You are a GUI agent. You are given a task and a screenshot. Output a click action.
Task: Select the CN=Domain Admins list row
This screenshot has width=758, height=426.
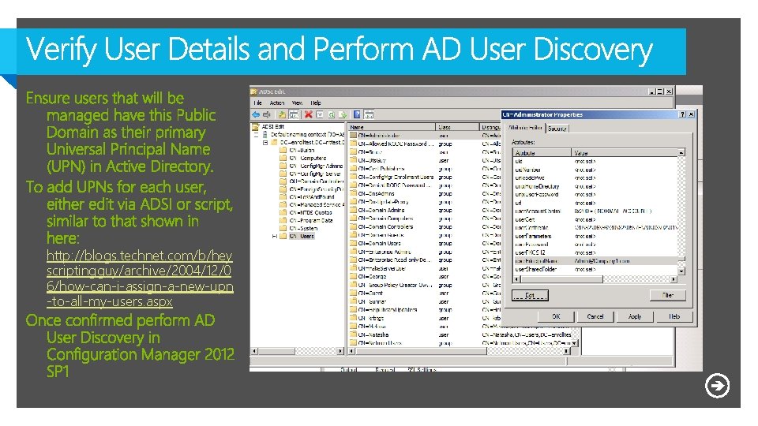425,210
